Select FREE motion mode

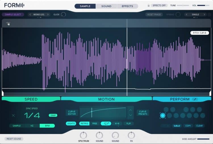95,124
